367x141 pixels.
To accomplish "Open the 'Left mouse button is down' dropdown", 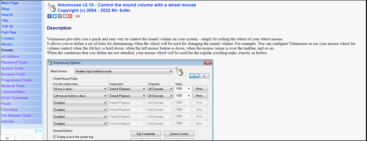I will (80, 96).
